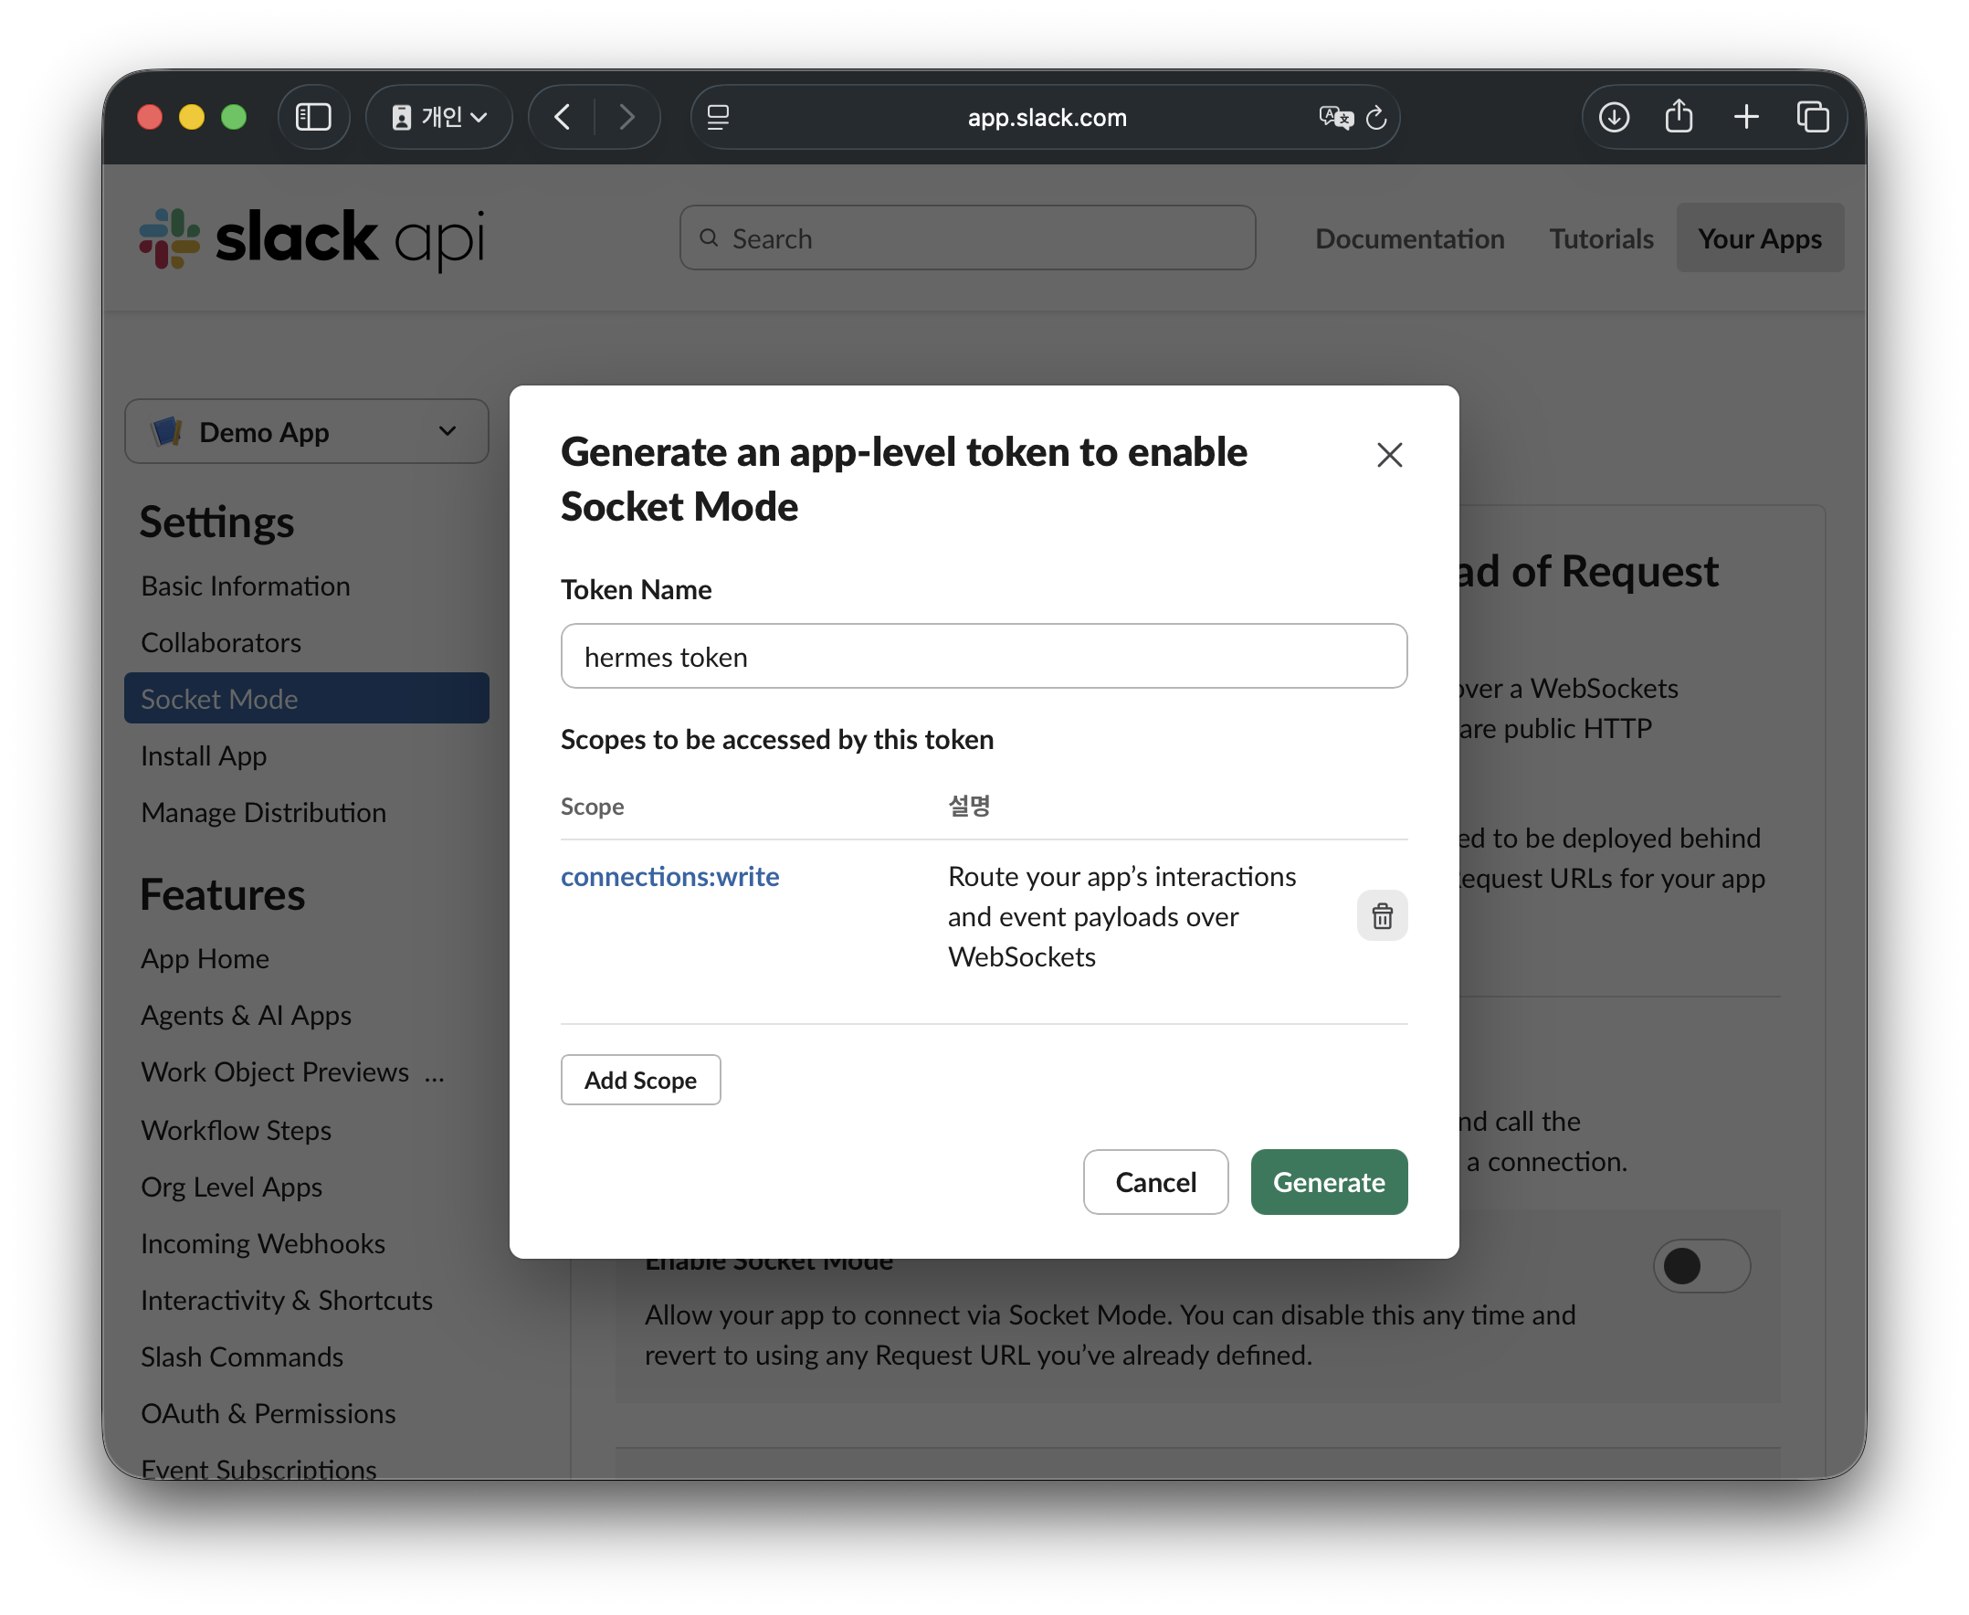Generate the app-level token
Screen dimensions: 1969x1615
point(1328,1182)
